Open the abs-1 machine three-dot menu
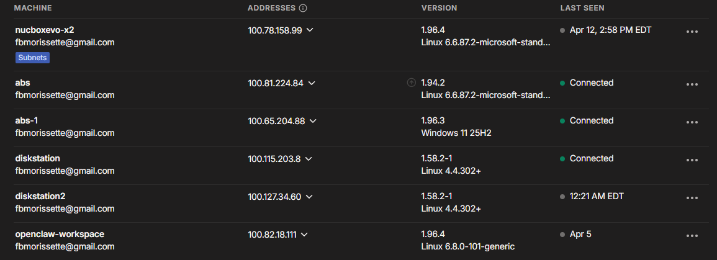The height and width of the screenshot is (260, 717). click(692, 122)
